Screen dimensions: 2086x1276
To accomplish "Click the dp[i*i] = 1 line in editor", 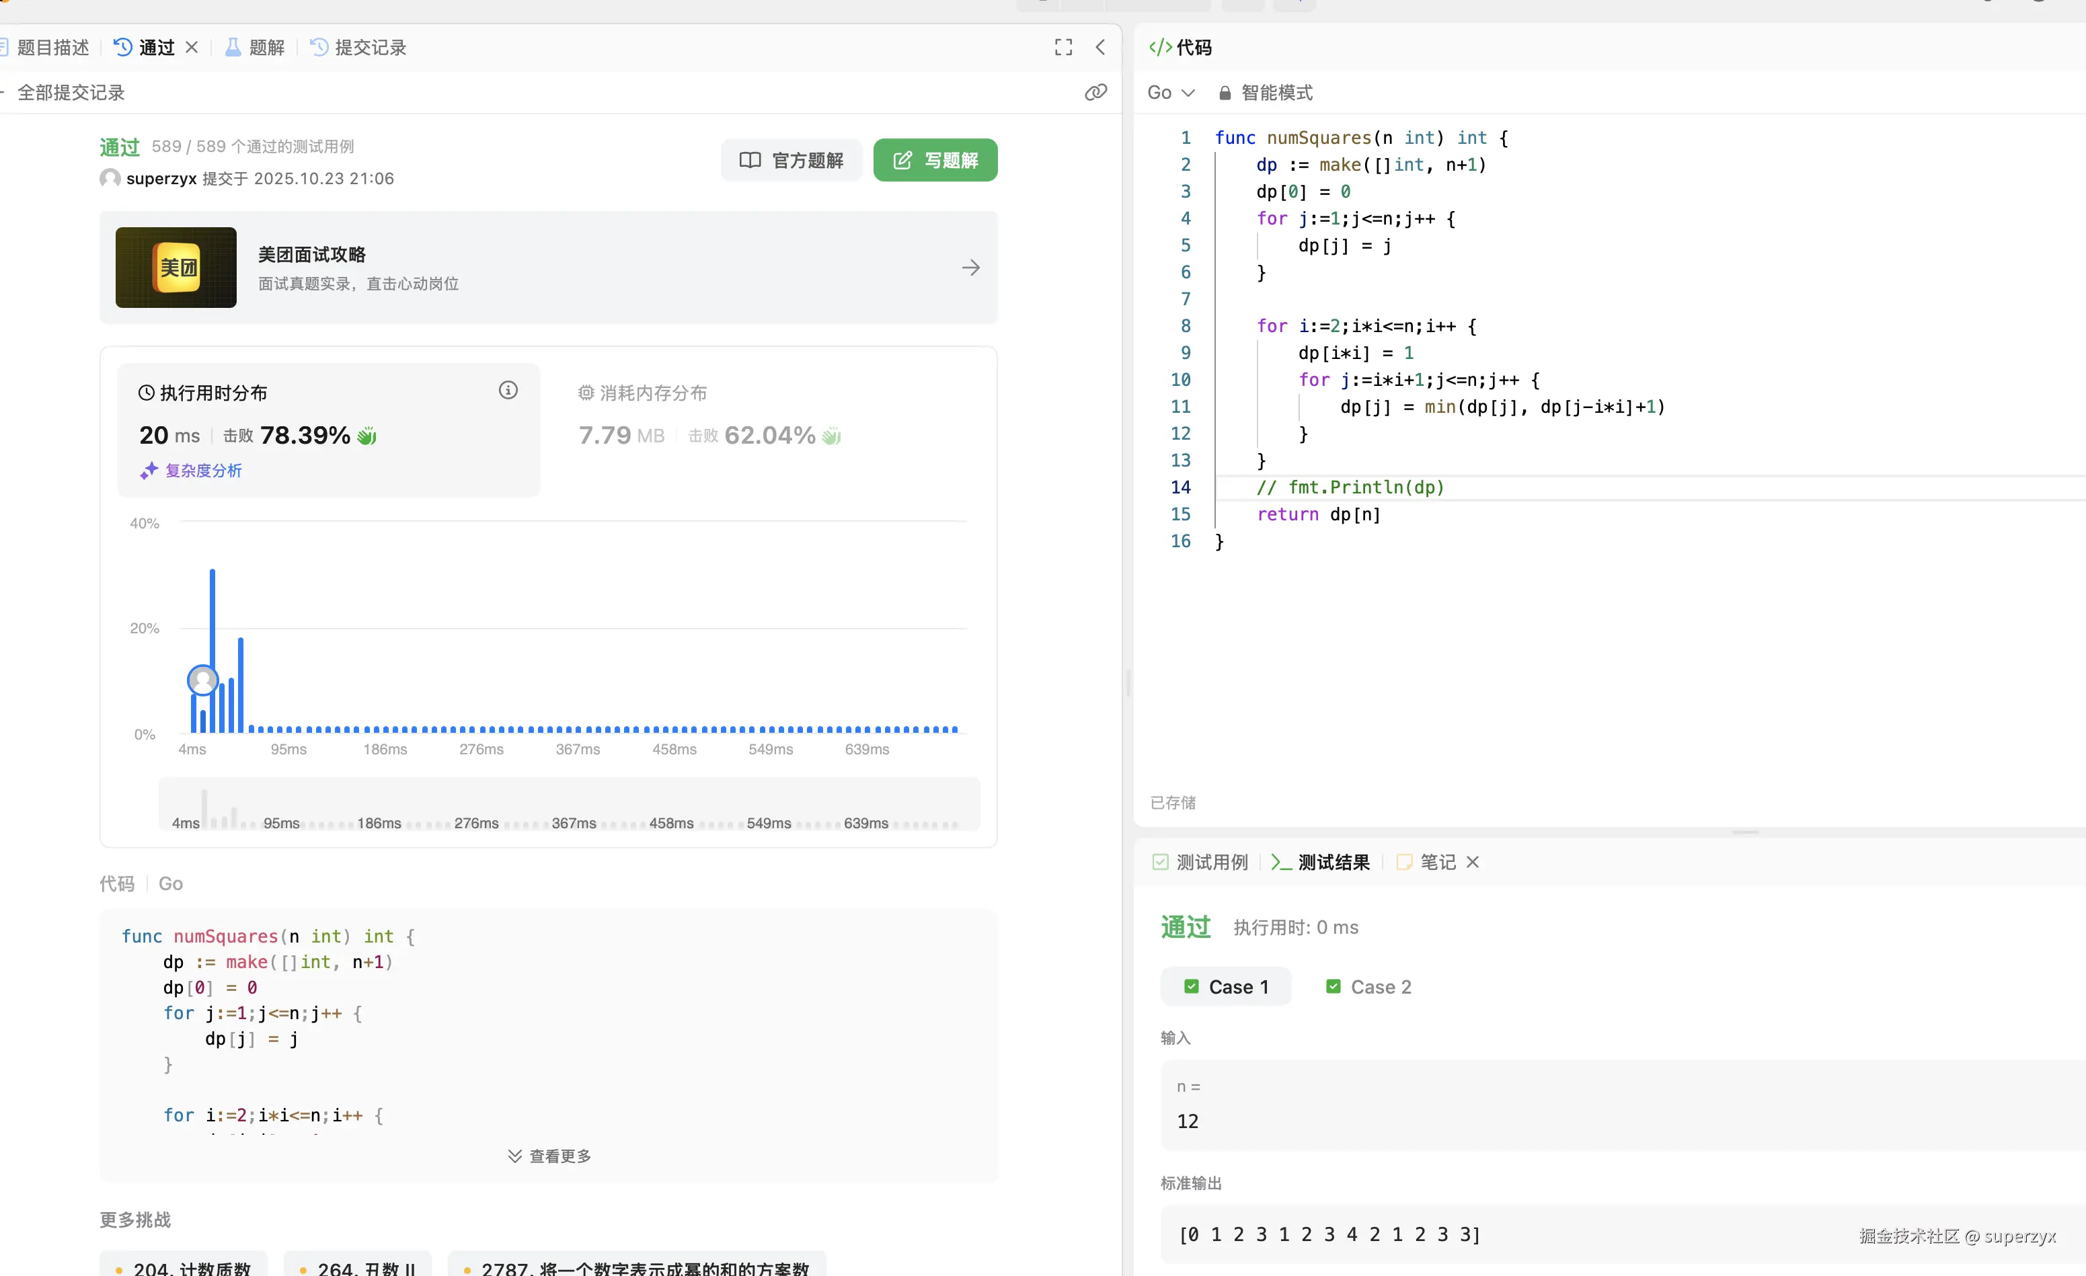I will [1356, 353].
